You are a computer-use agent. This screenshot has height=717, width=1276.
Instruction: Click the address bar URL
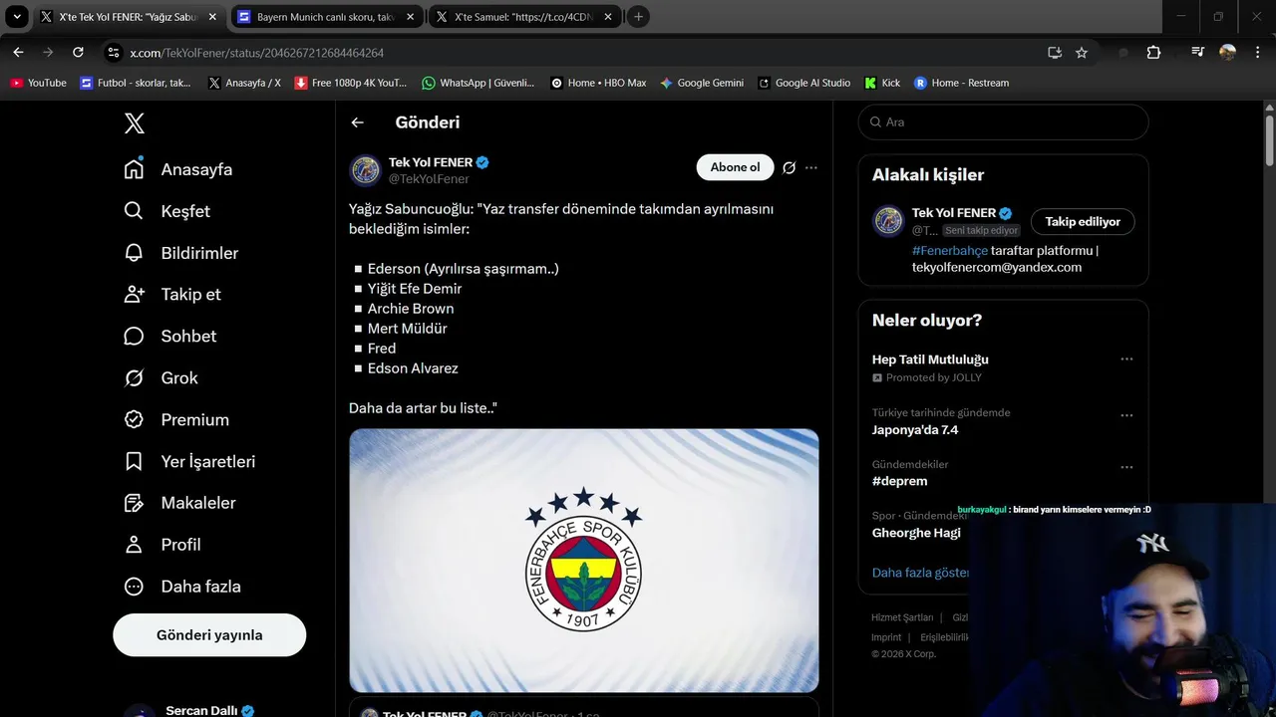256,53
